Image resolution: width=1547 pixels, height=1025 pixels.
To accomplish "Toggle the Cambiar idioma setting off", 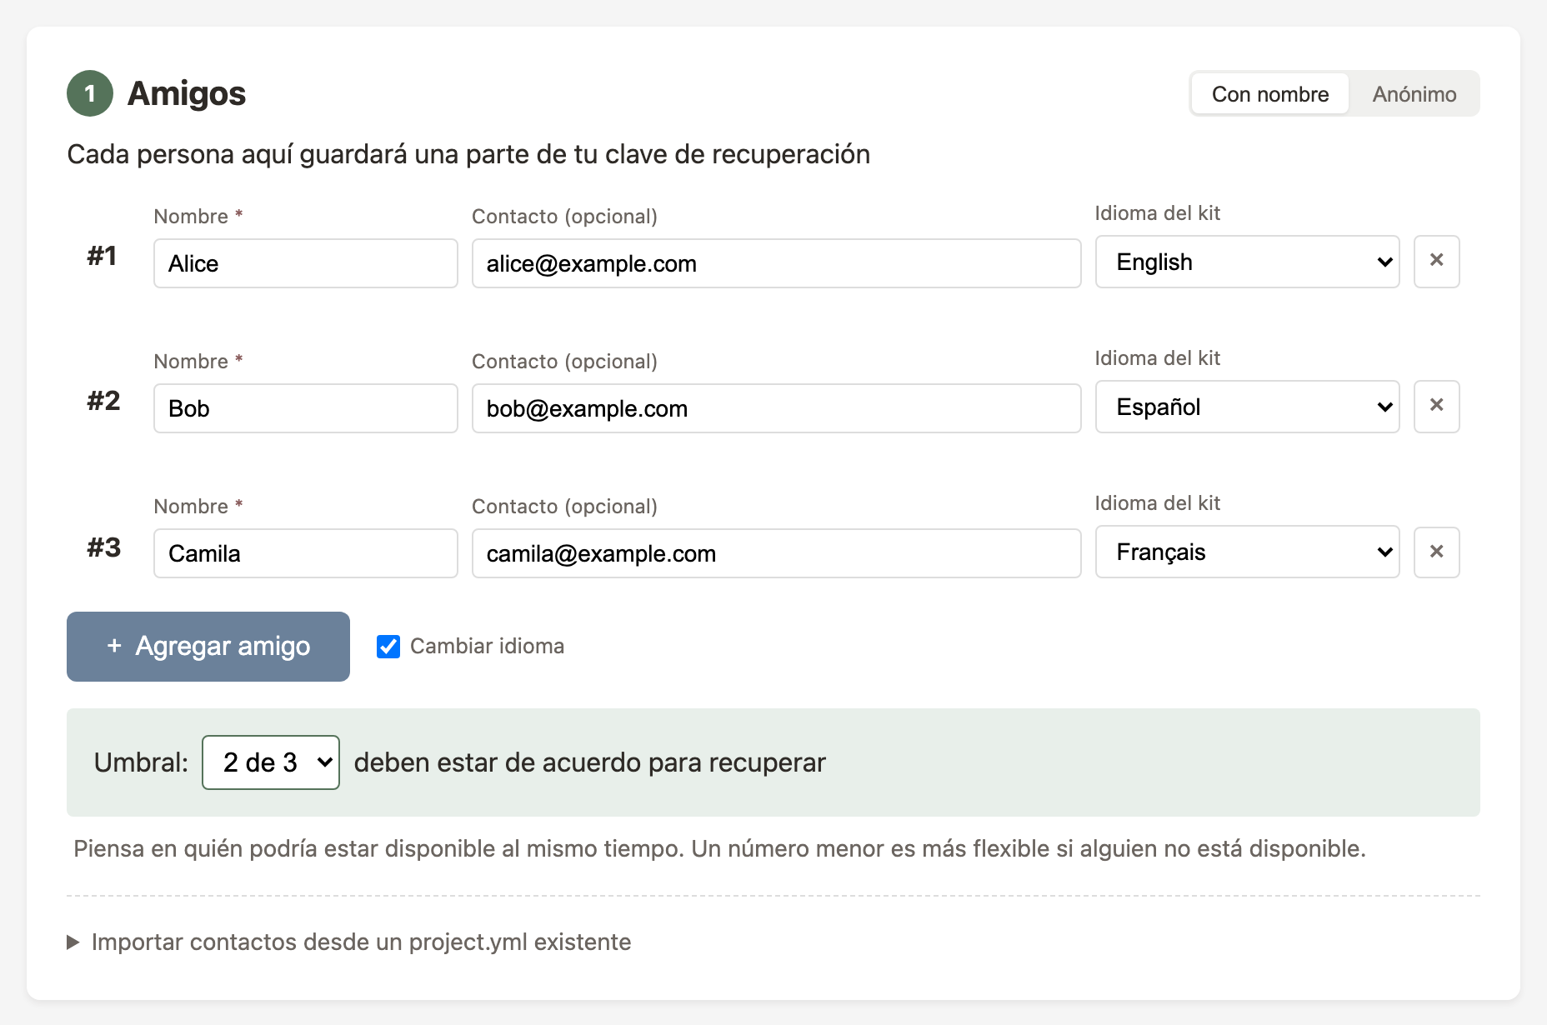I will pos(388,647).
